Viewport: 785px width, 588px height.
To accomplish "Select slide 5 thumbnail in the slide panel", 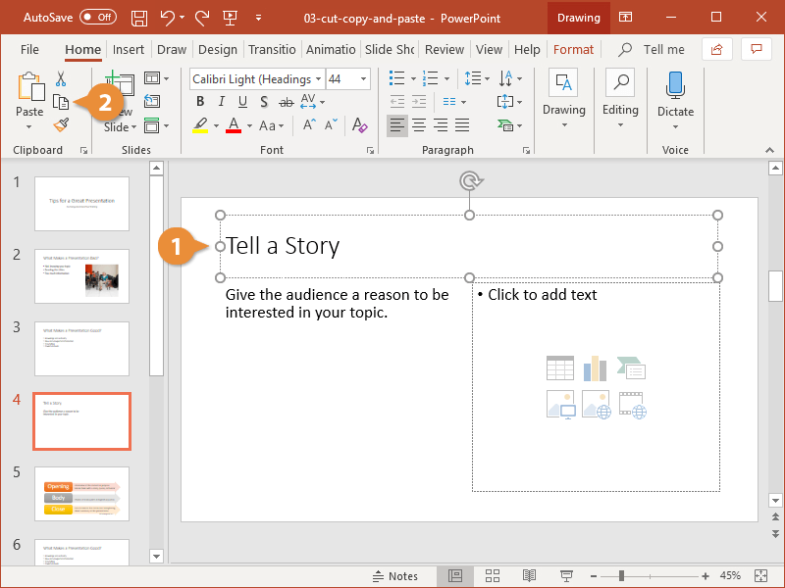I will pos(81,494).
